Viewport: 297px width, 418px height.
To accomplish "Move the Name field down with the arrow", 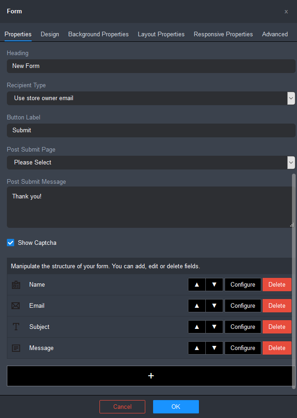I will tap(214, 284).
